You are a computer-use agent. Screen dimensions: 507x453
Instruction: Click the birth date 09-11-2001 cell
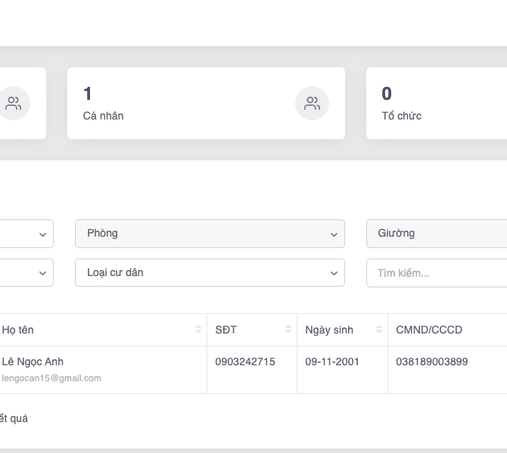point(332,361)
